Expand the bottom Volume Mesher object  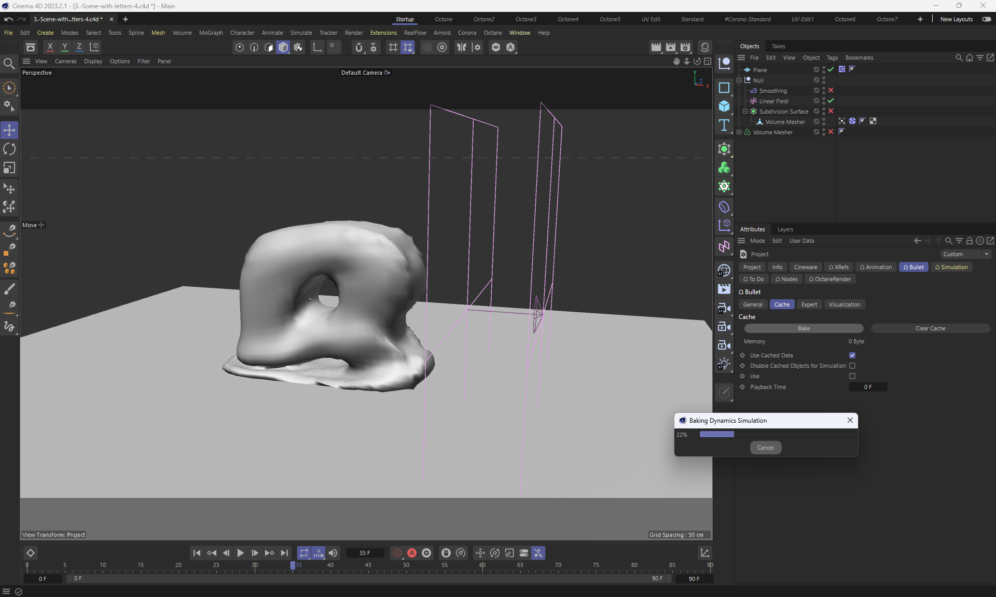(x=739, y=132)
